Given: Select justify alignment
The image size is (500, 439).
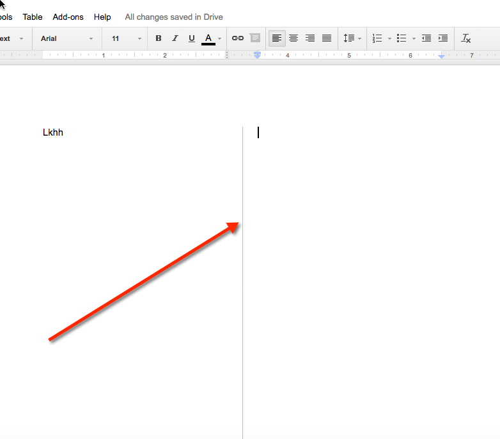Looking at the screenshot, I should 327,38.
